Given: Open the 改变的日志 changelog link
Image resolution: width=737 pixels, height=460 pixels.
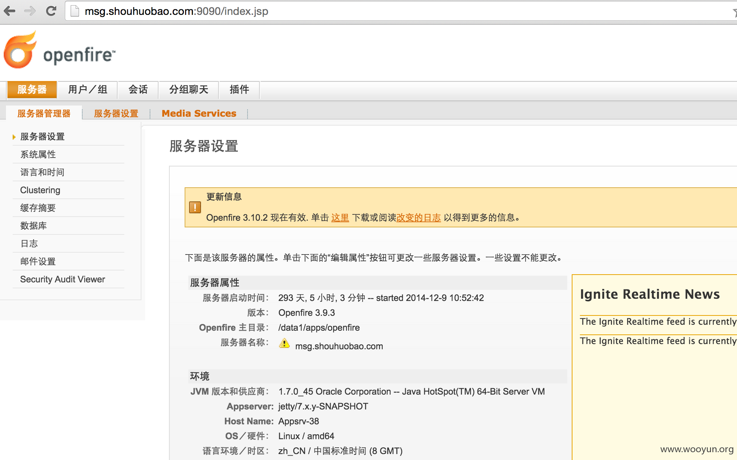Looking at the screenshot, I should [418, 218].
